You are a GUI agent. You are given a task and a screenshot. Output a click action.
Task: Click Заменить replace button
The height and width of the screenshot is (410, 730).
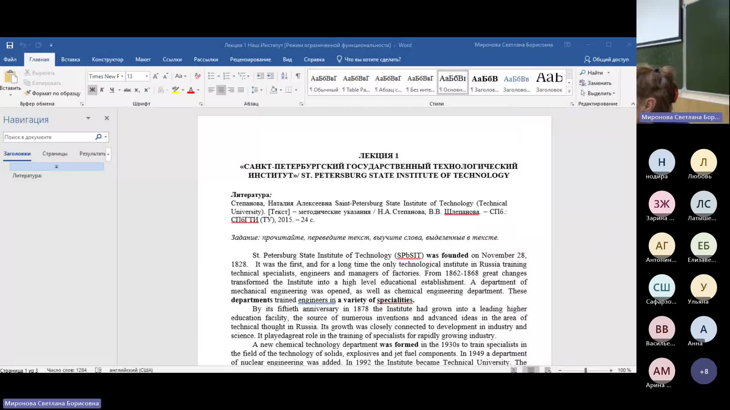[x=595, y=83]
